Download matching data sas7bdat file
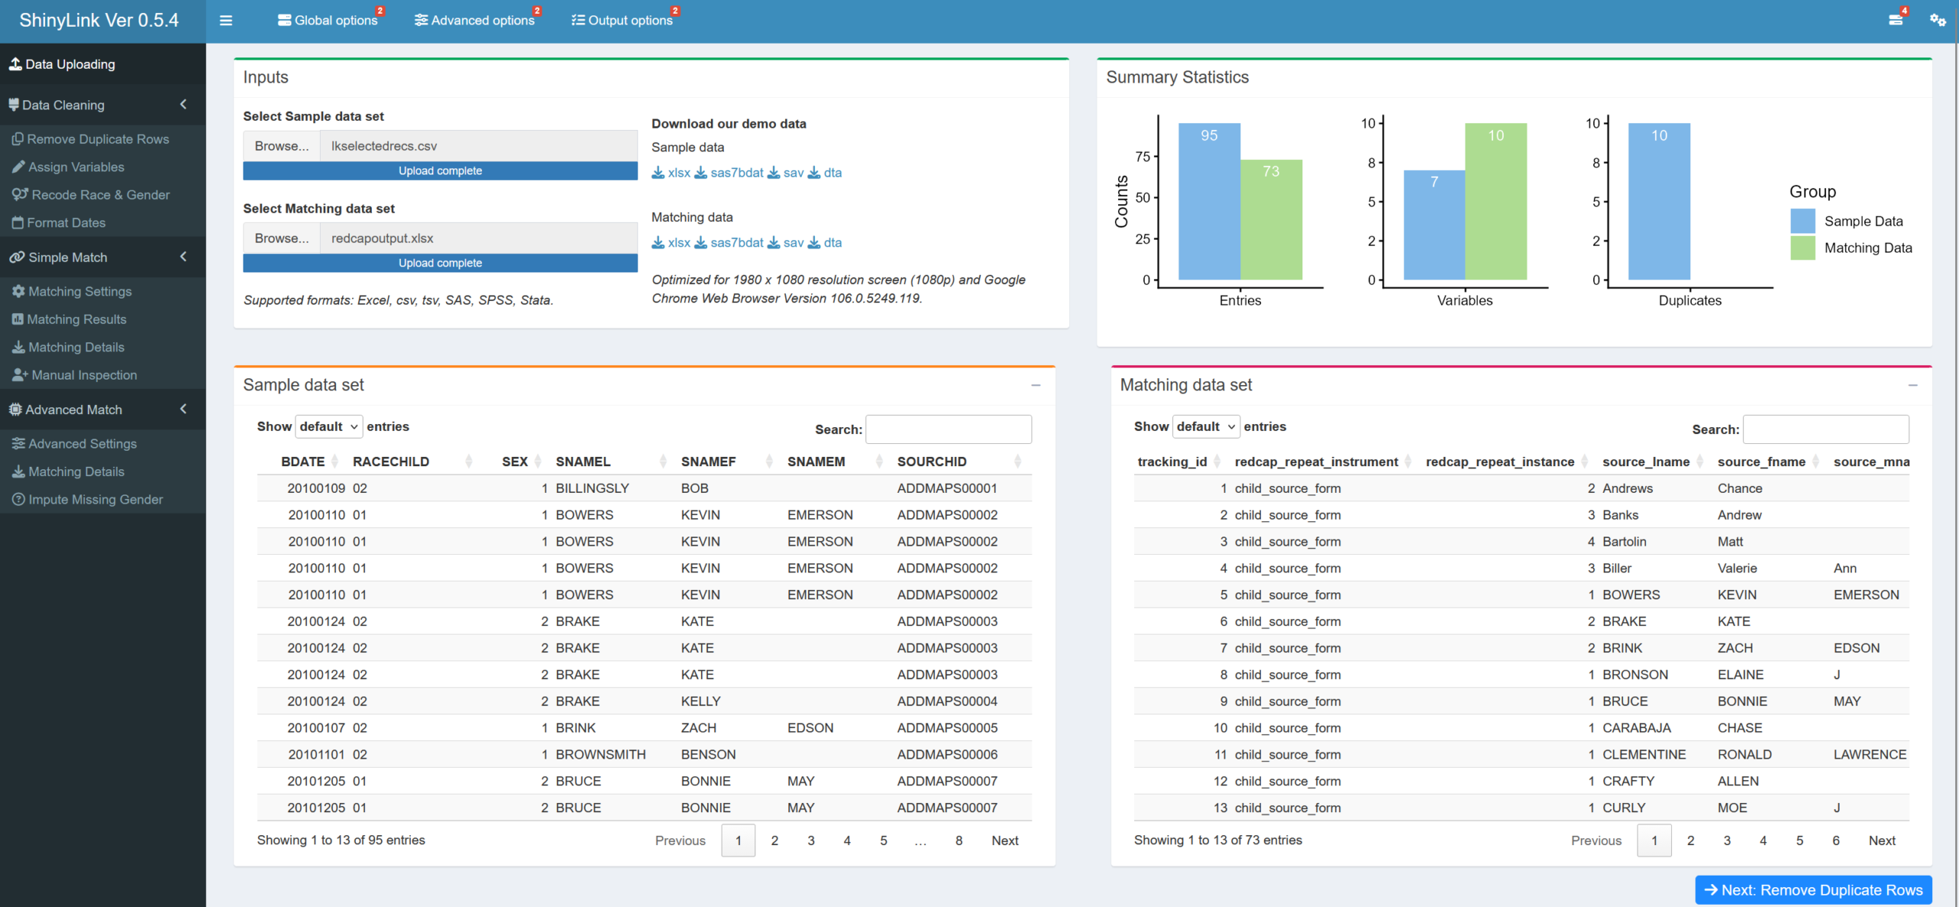 coord(729,243)
